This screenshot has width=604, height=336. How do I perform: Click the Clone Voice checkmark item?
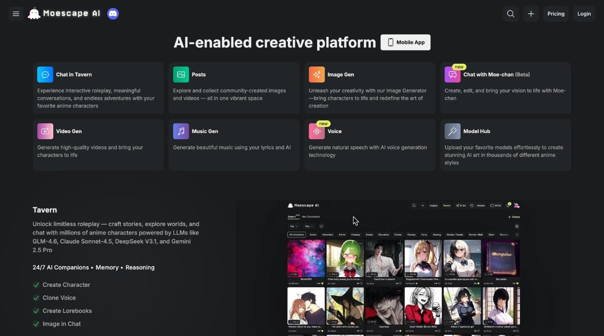point(54,298)
